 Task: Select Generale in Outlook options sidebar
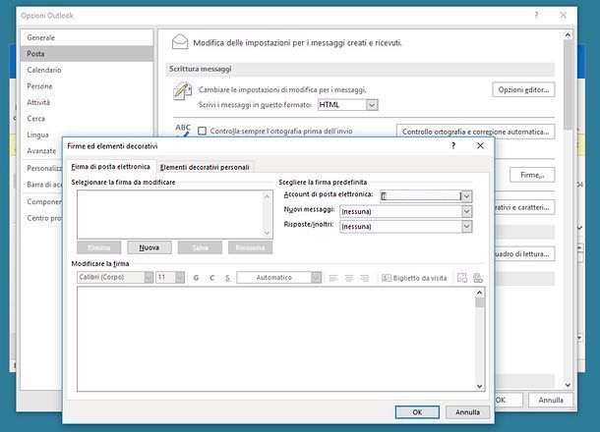pos(87,37)
